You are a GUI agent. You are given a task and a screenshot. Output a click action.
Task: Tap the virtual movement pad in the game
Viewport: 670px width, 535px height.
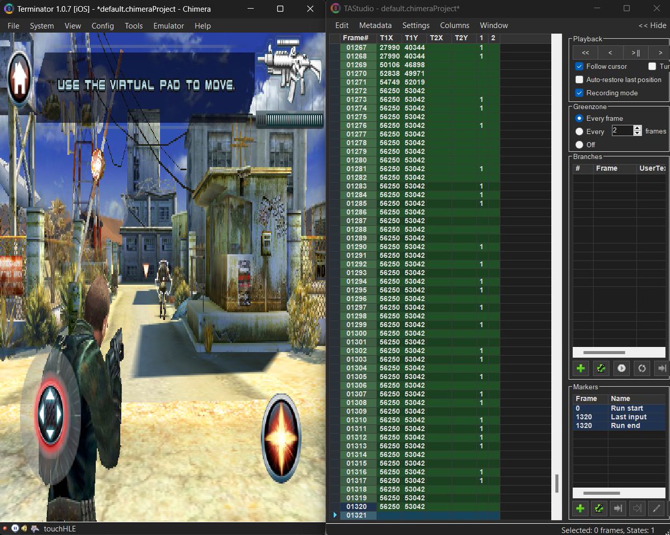(x=51, y=415)
